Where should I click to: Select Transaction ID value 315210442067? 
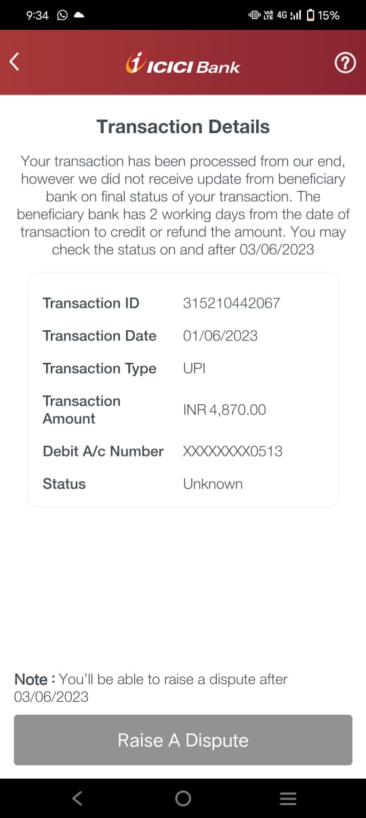231,303
